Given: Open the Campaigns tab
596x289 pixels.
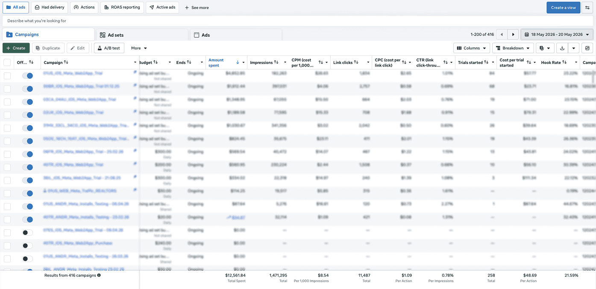Looking at the screenshot, I should [x=48, y=35].
